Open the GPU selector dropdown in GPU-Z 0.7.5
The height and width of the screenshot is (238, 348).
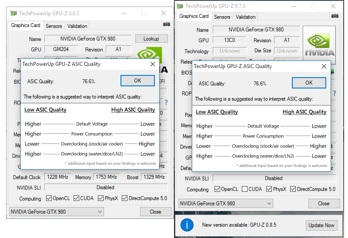point(226,203)
